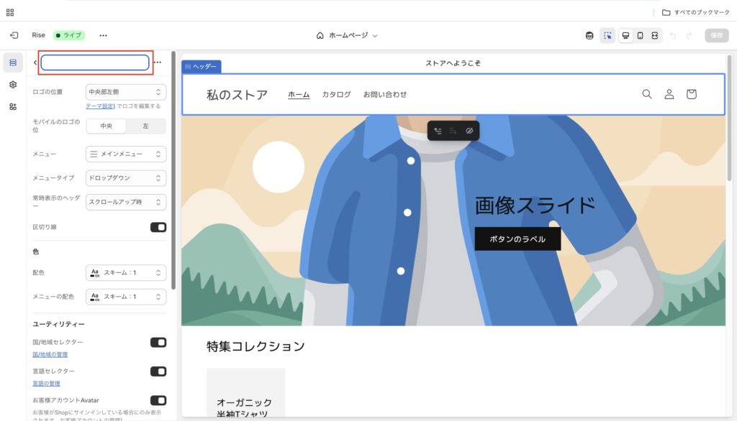Click the cart icon in store header
737x421 pixels.
[691, 94]
